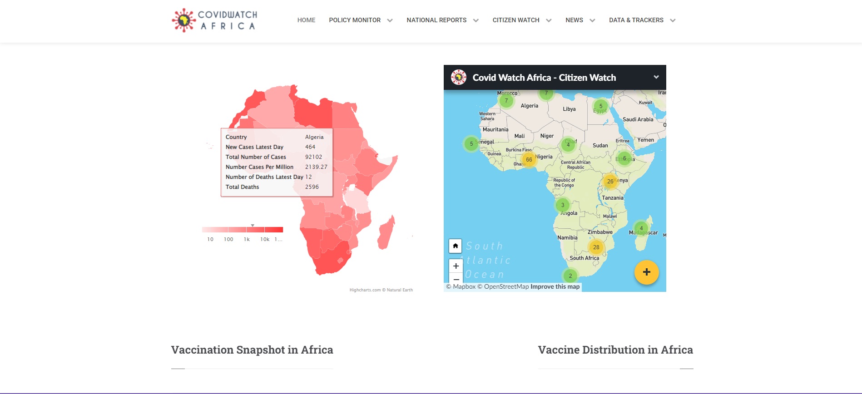Click the Improve this map link
Viewport: 862px width, 394px height.
click(x=555, y=287)
